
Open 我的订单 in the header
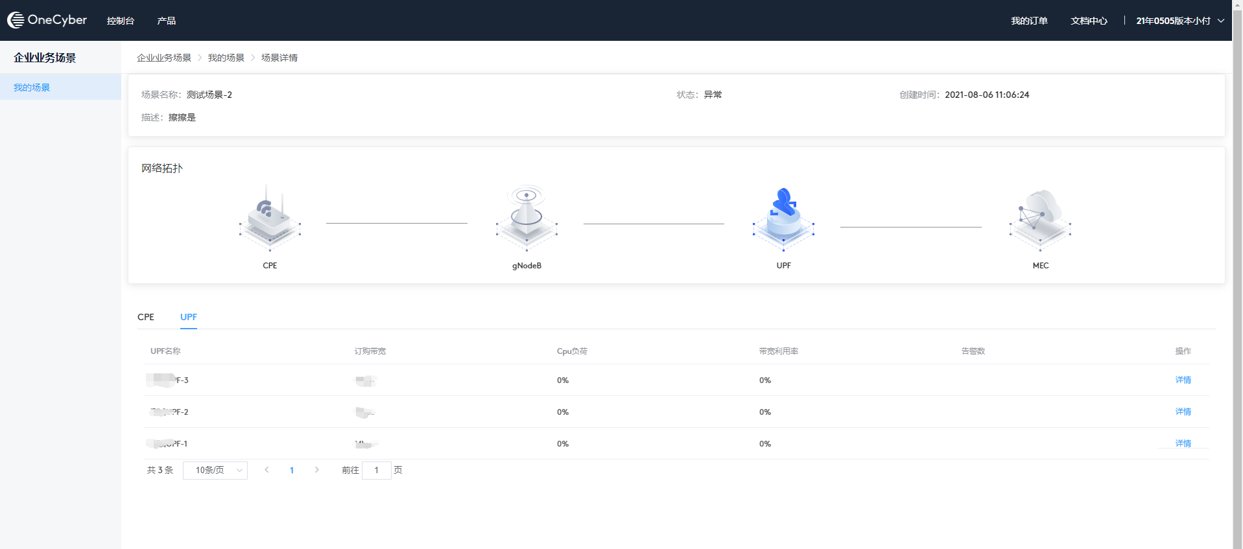[x=1029, y=21]
